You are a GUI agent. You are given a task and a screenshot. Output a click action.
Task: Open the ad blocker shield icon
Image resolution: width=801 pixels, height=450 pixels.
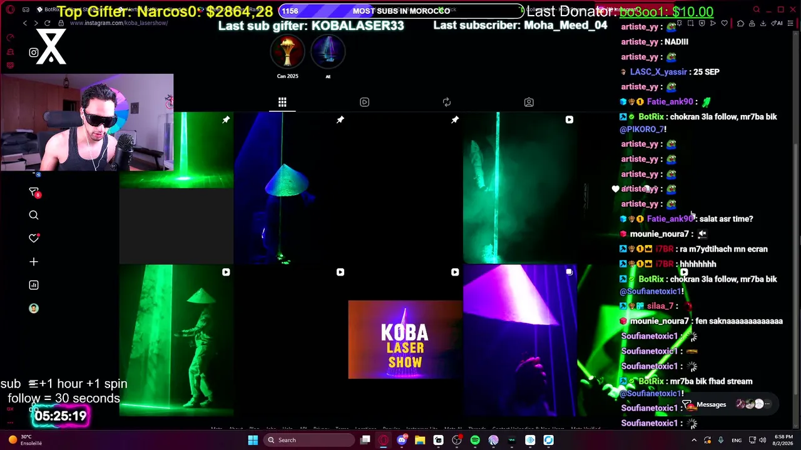[702, 23]
